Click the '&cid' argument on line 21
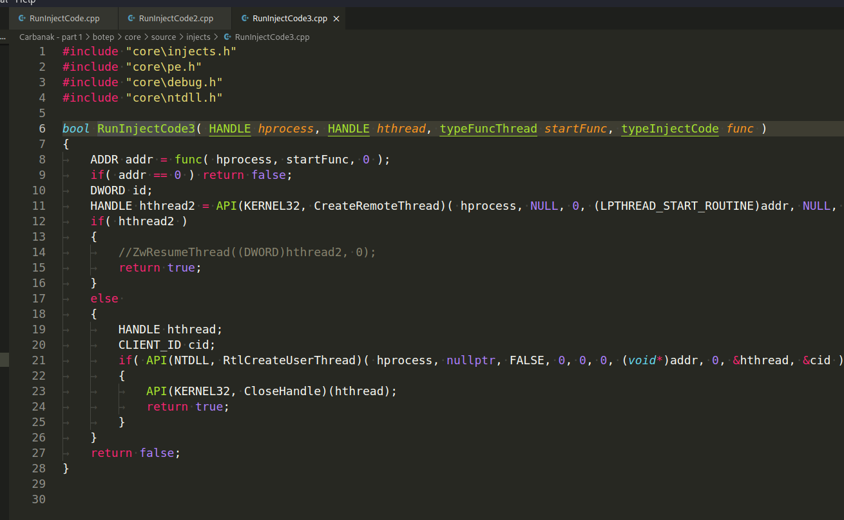 click(817, 360)
